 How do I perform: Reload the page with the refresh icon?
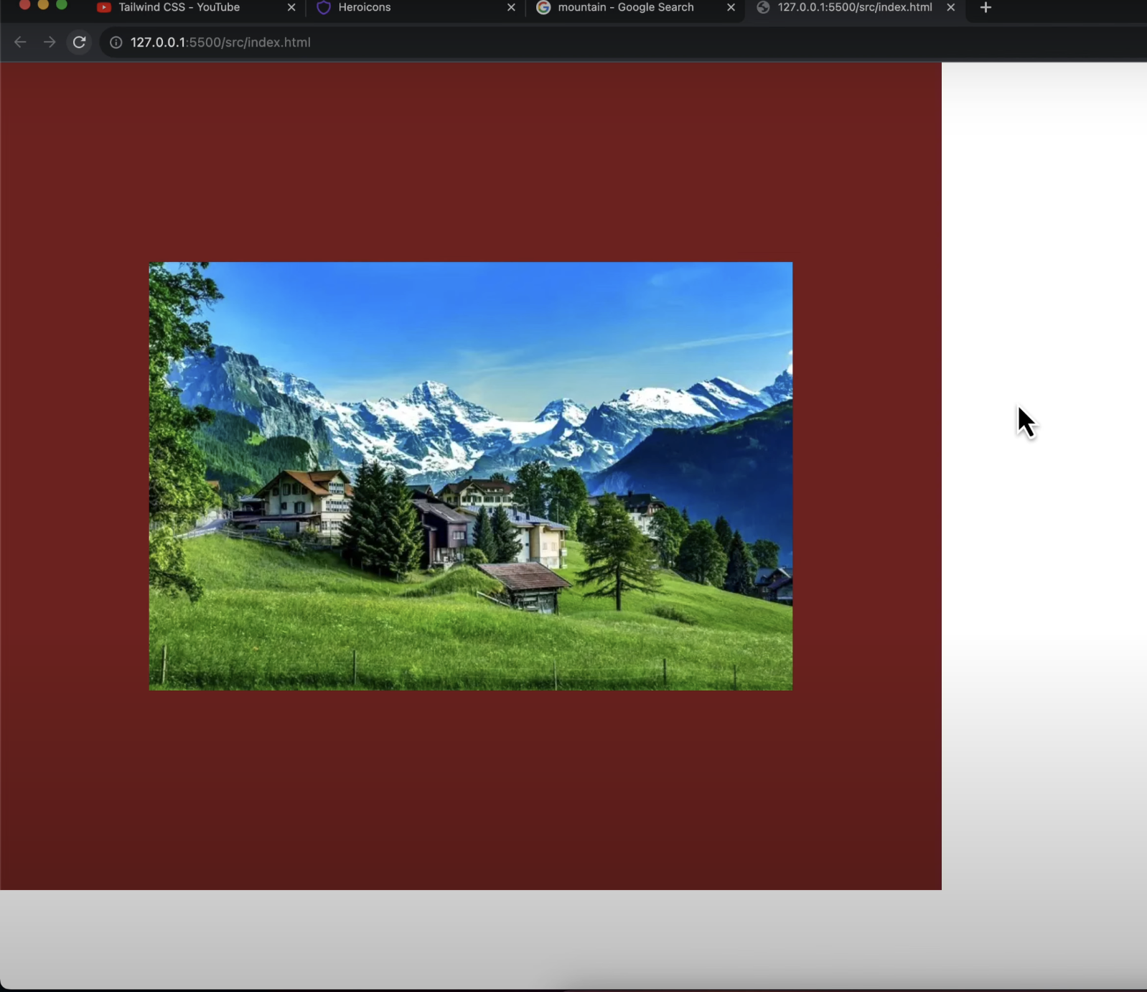80,42
